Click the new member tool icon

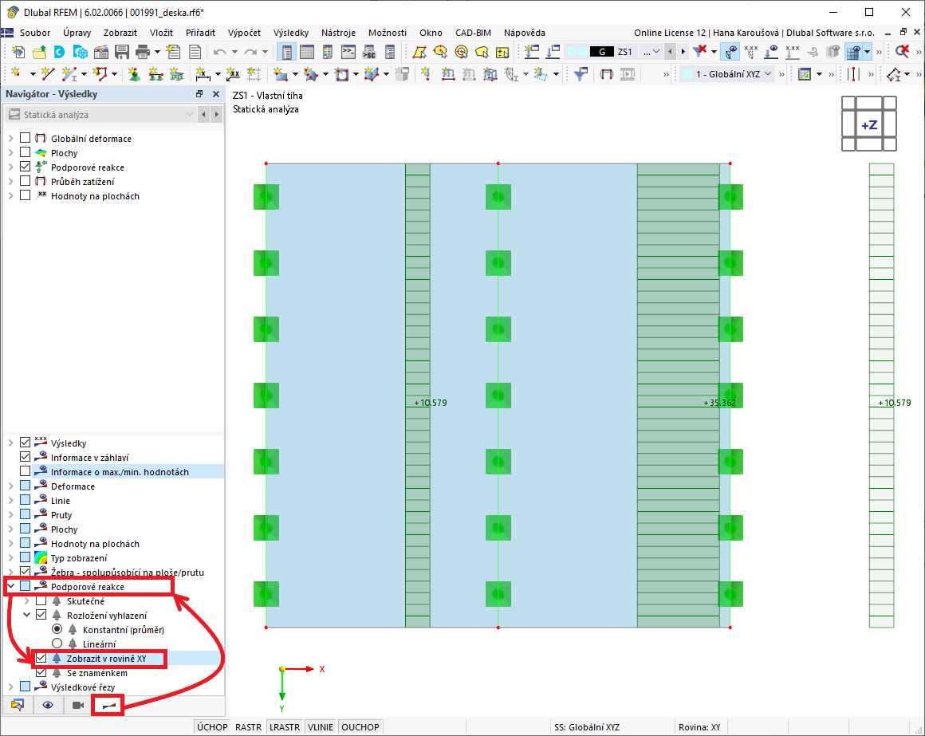click(69, 73)
